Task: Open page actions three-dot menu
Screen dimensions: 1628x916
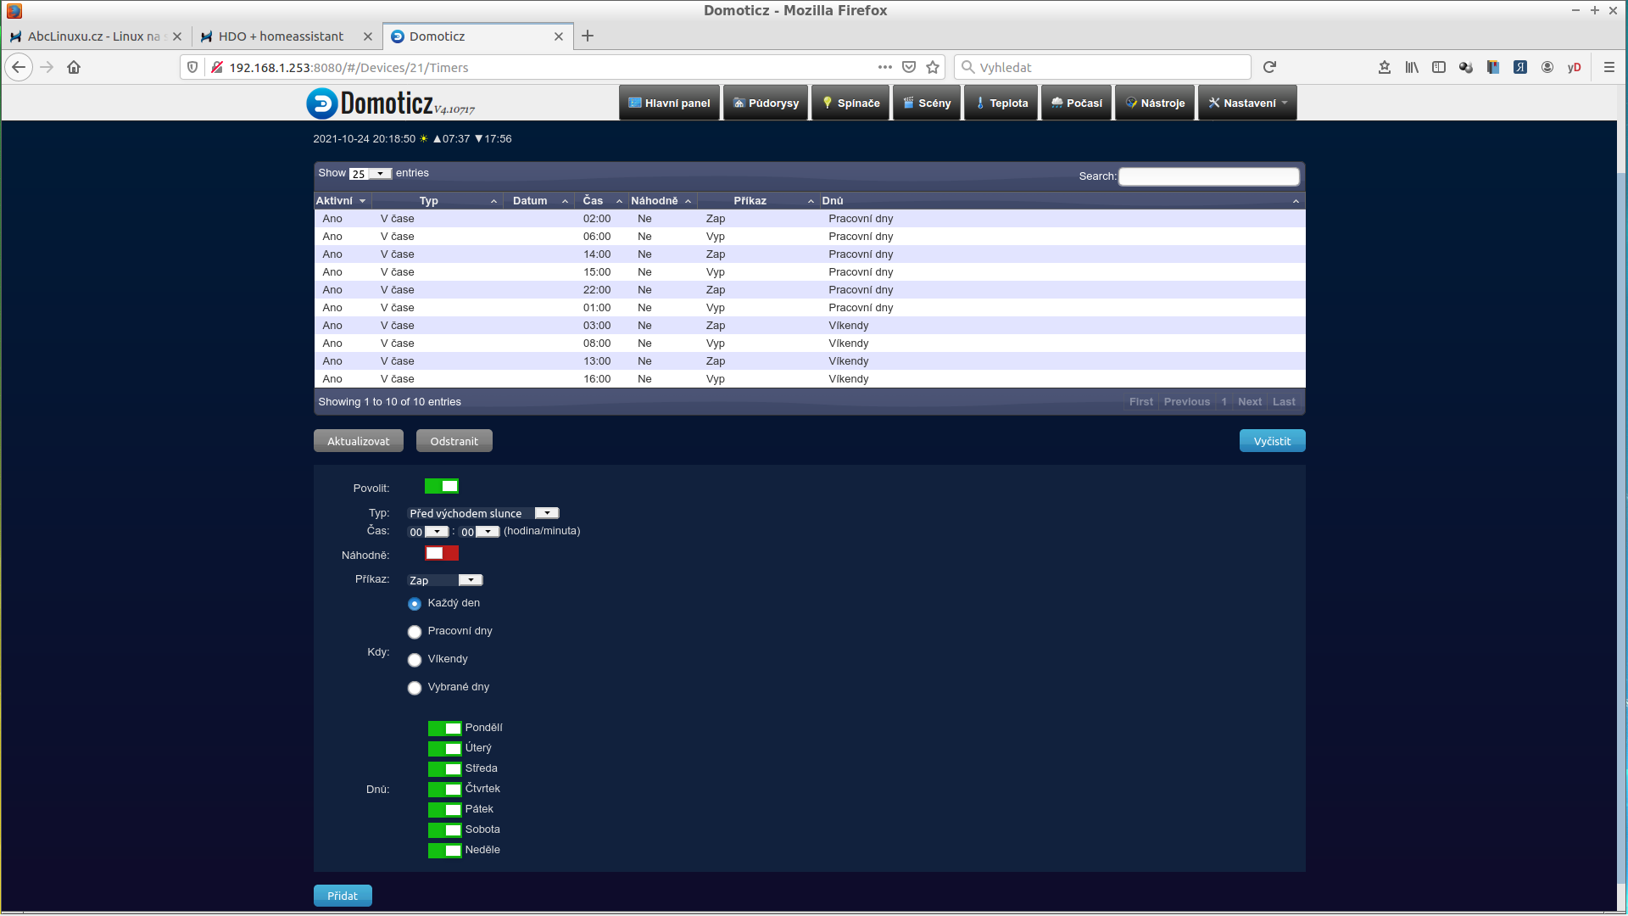Action: point(885,67)
